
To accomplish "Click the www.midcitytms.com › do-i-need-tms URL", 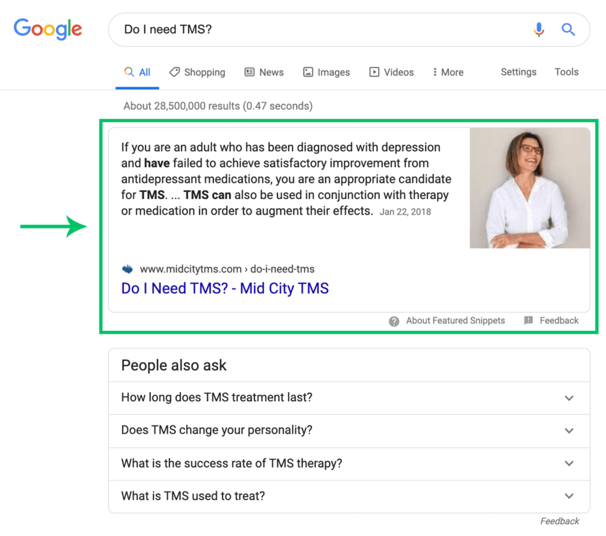I will (227, 269).
